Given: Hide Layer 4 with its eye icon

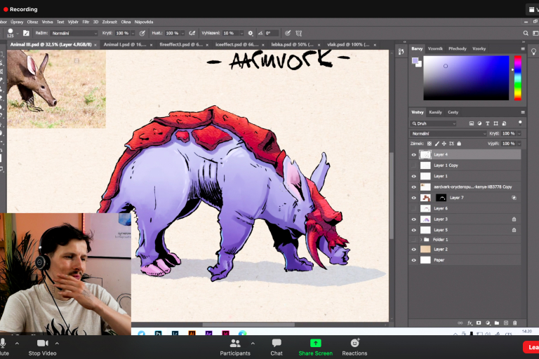Looking at the screenshot, I should [x=413, y=154].
